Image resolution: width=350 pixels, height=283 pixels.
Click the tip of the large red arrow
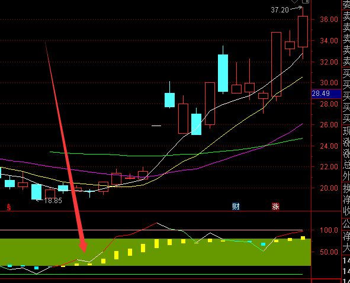click(x=84, y=251)
